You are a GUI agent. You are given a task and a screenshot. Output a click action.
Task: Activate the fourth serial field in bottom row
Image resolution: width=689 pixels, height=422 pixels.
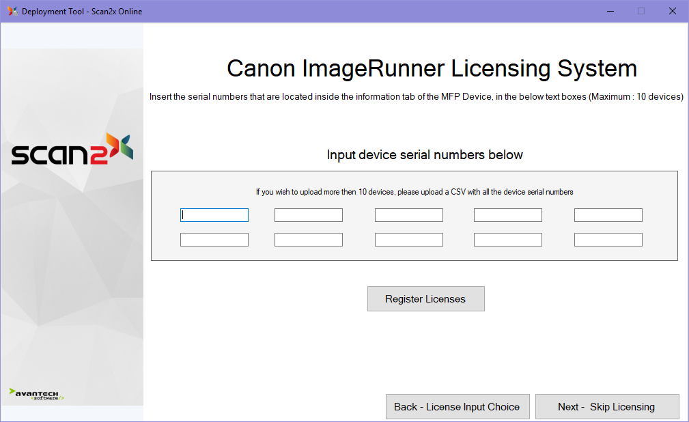[507, 240]
